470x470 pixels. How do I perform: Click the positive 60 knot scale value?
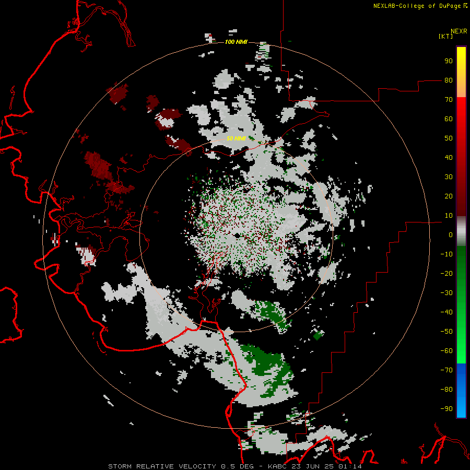449,119
